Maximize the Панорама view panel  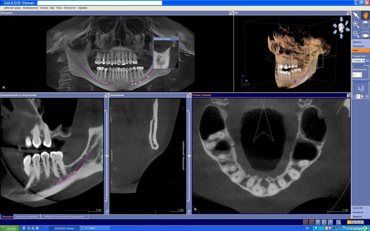231,13
